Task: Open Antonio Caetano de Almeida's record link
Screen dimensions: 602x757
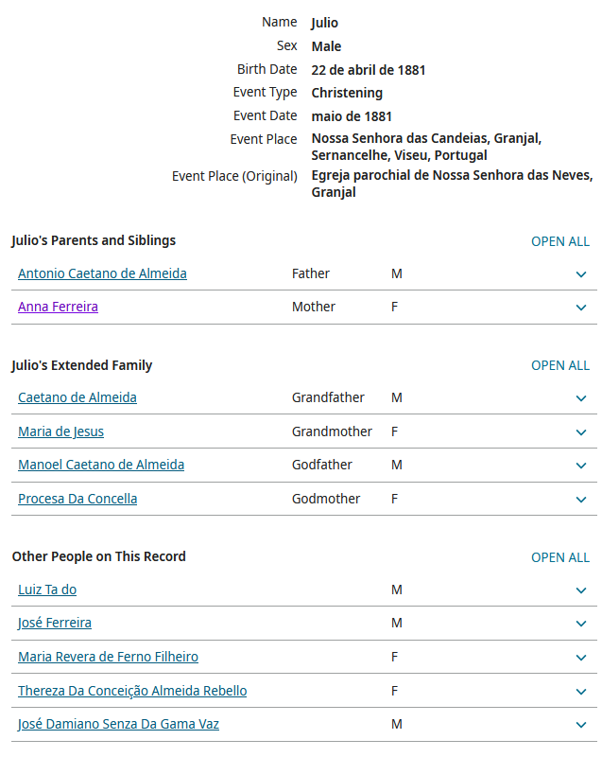Action: click(102, 273)
